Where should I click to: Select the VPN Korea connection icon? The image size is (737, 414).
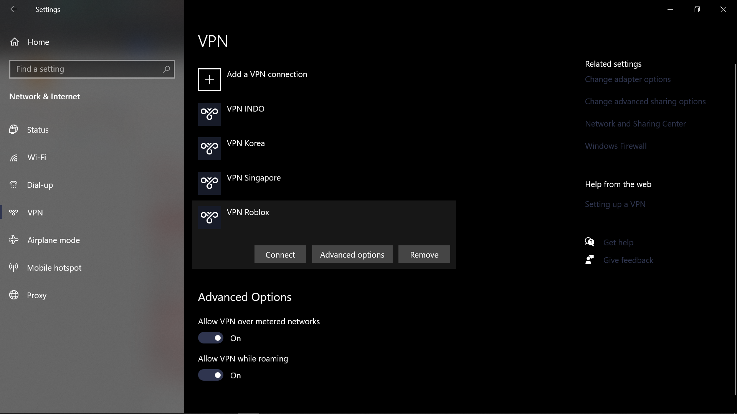[209, 149]
